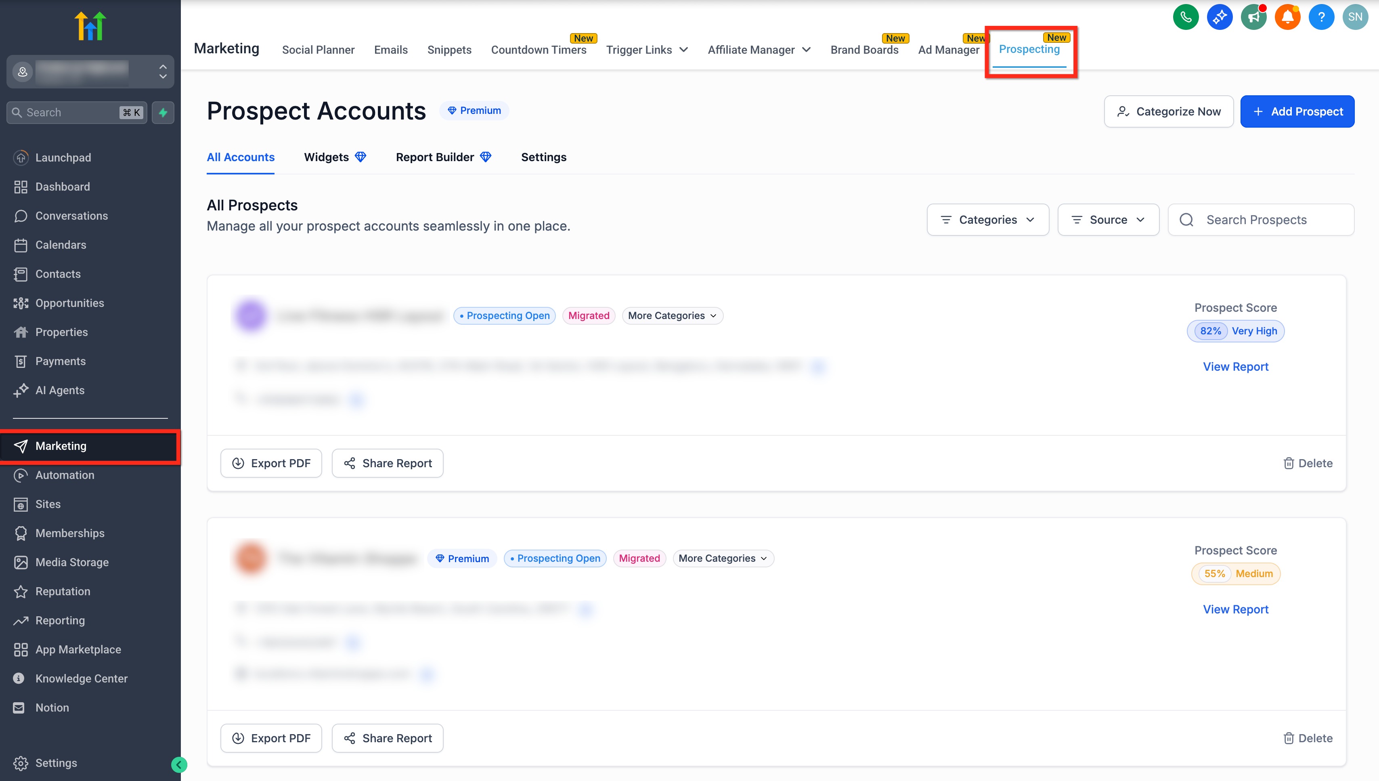The image size is (1379, 781).
Task: Open the account switcher selector
Action: 90,71
